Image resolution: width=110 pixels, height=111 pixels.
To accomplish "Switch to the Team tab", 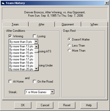I will [15, 24].
